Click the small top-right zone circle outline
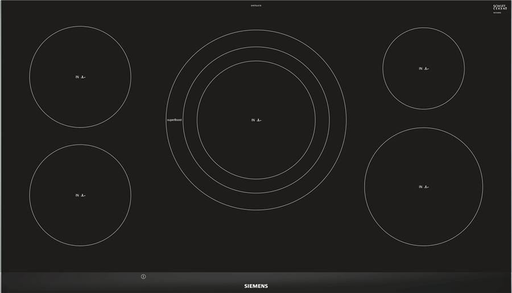 (x=424, y=28)
